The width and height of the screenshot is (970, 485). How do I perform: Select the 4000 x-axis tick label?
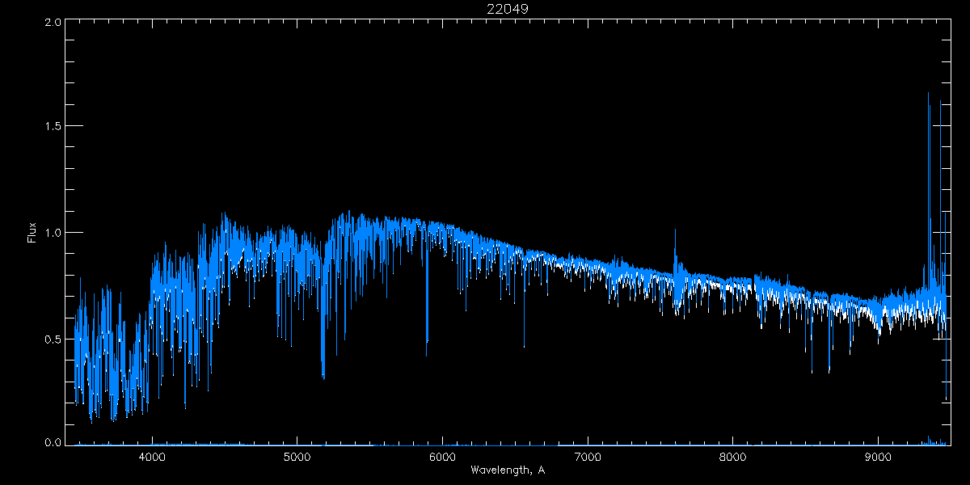152,457
